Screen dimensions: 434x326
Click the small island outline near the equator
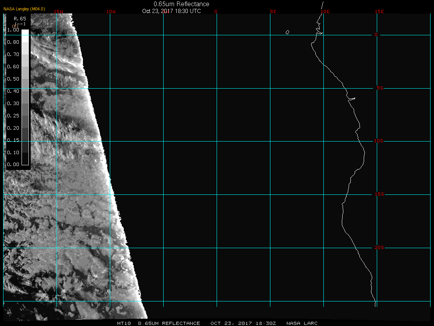tap(287, 32)
